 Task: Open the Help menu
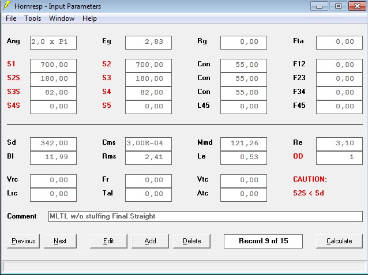[89, 18]
